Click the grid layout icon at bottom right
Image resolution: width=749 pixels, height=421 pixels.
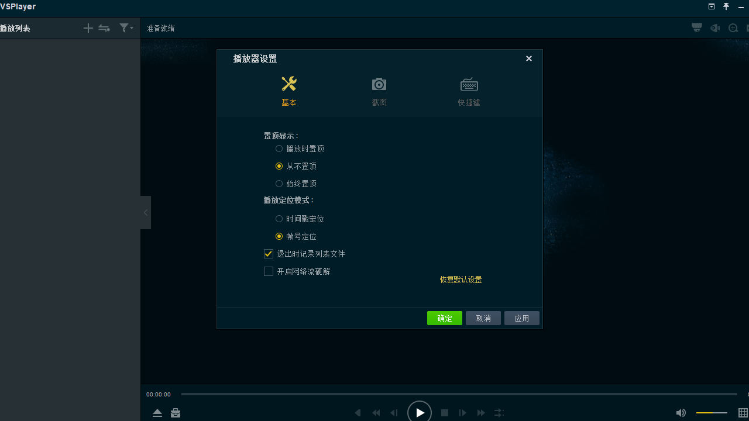coord(743,412)
